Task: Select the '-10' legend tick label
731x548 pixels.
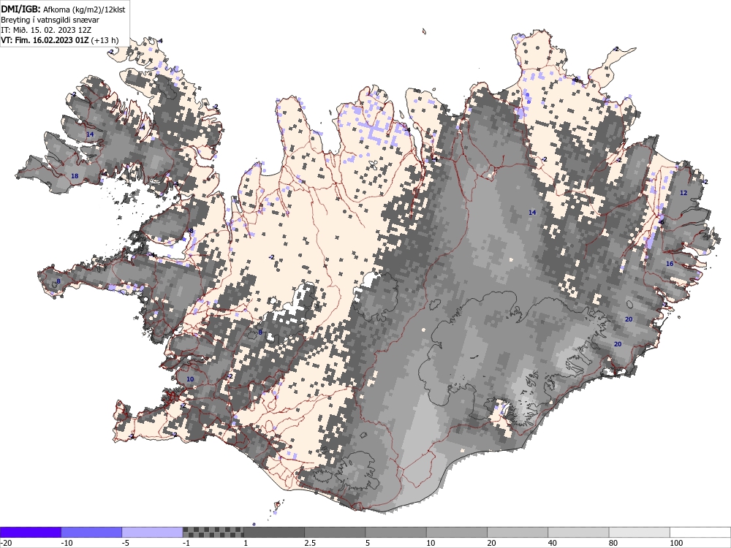Action: coord(67,543)
